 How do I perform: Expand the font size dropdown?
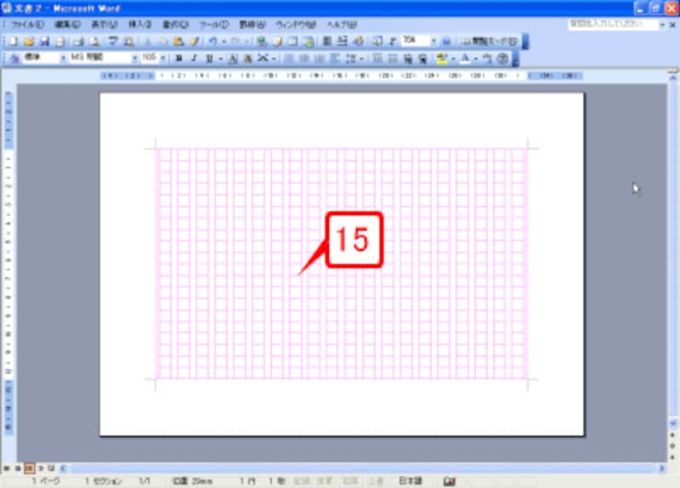(163, 58)
